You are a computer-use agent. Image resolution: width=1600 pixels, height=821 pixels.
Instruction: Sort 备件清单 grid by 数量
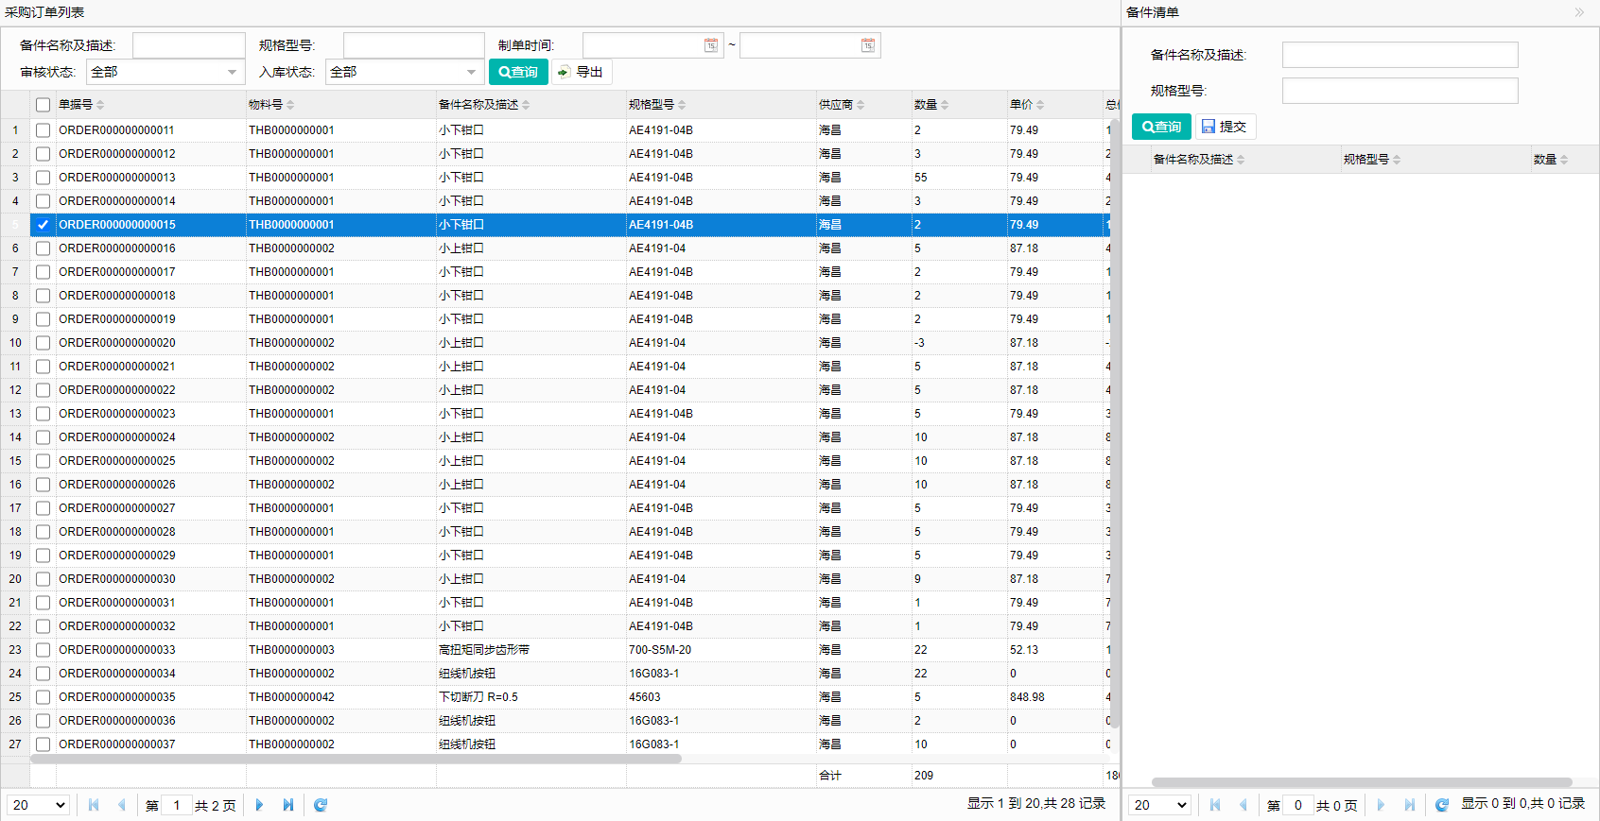(1551, 160)
